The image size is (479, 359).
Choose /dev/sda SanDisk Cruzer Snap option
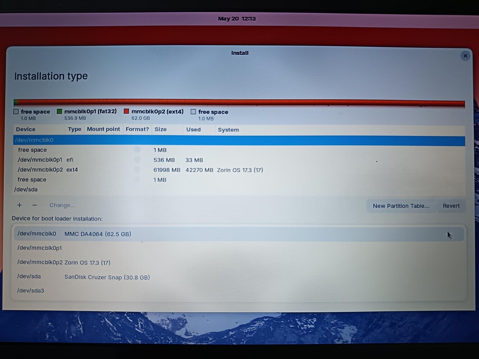click(239, 277)
